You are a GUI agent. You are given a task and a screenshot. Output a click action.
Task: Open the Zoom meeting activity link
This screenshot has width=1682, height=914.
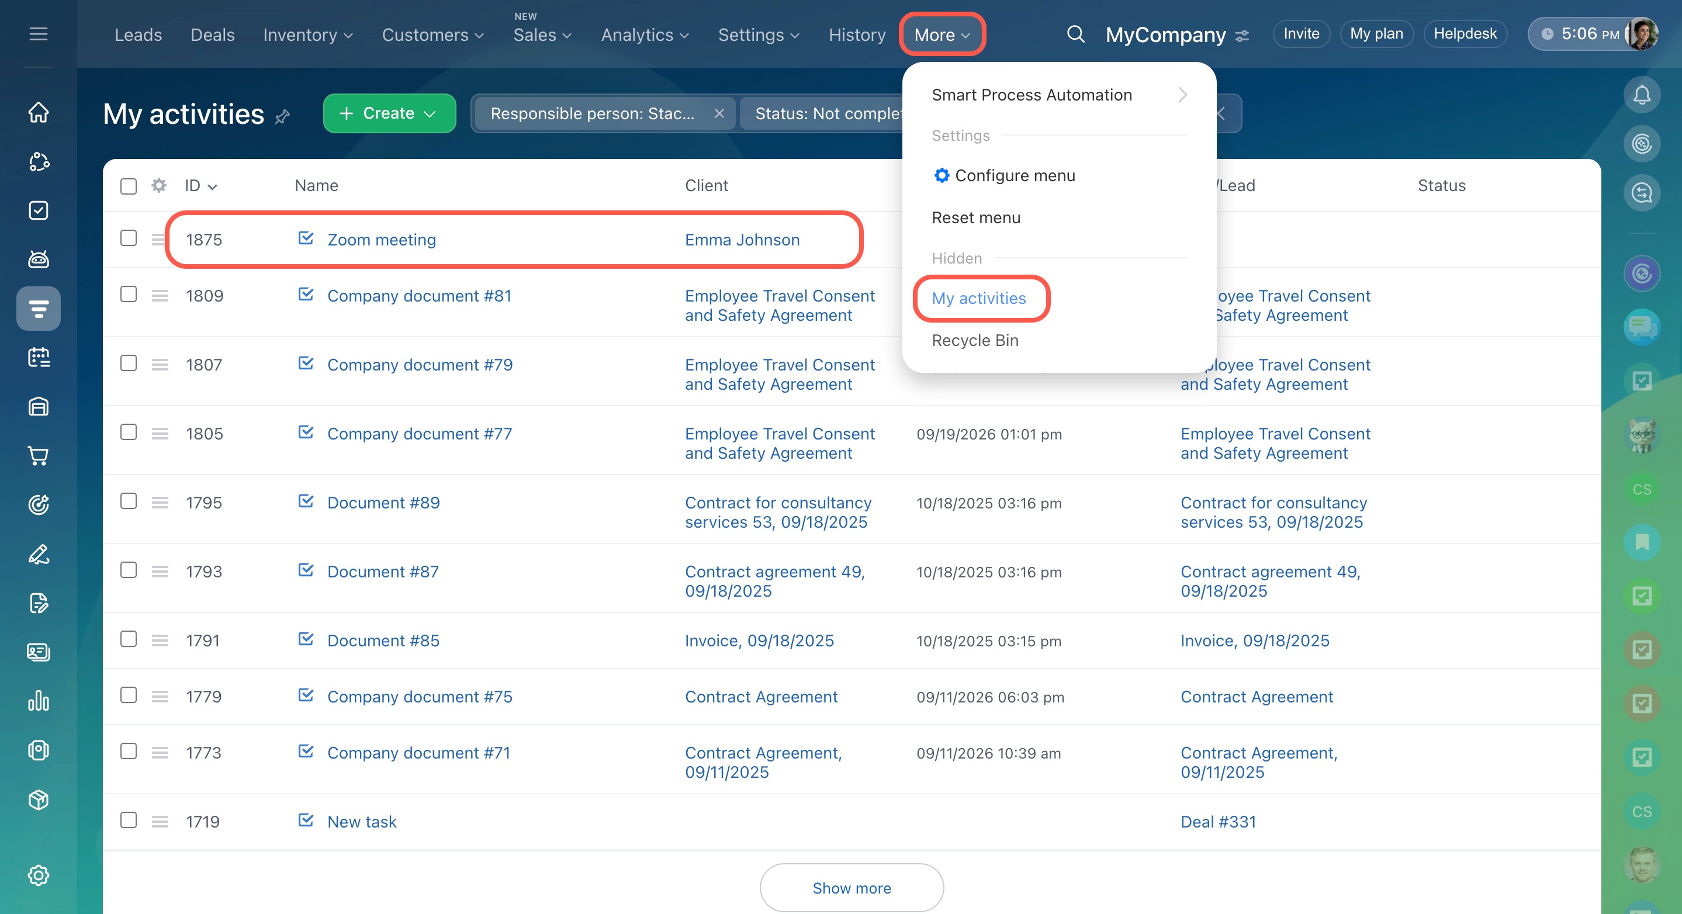click(x=381, y=240)
